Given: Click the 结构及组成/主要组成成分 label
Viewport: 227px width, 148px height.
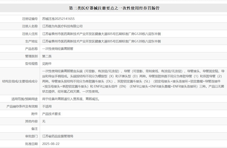Looking at the screenshot, I should coord(20,81).
